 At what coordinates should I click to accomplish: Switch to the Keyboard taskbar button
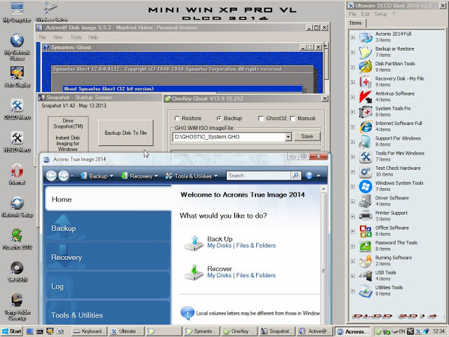click(x=89, y=331)
